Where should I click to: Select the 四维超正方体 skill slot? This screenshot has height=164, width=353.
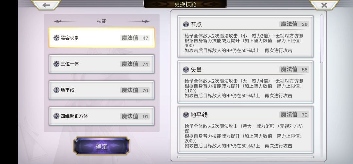[x=102, y=116]
